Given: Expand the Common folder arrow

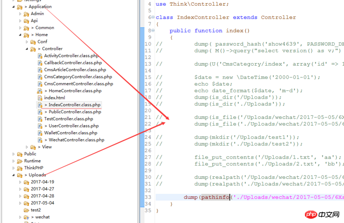Looking at the screenshot, I should (20, 28).
